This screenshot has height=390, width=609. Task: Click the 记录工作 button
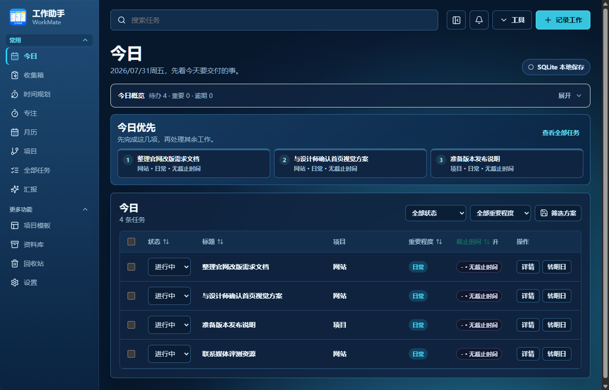[x=563, y=20]
